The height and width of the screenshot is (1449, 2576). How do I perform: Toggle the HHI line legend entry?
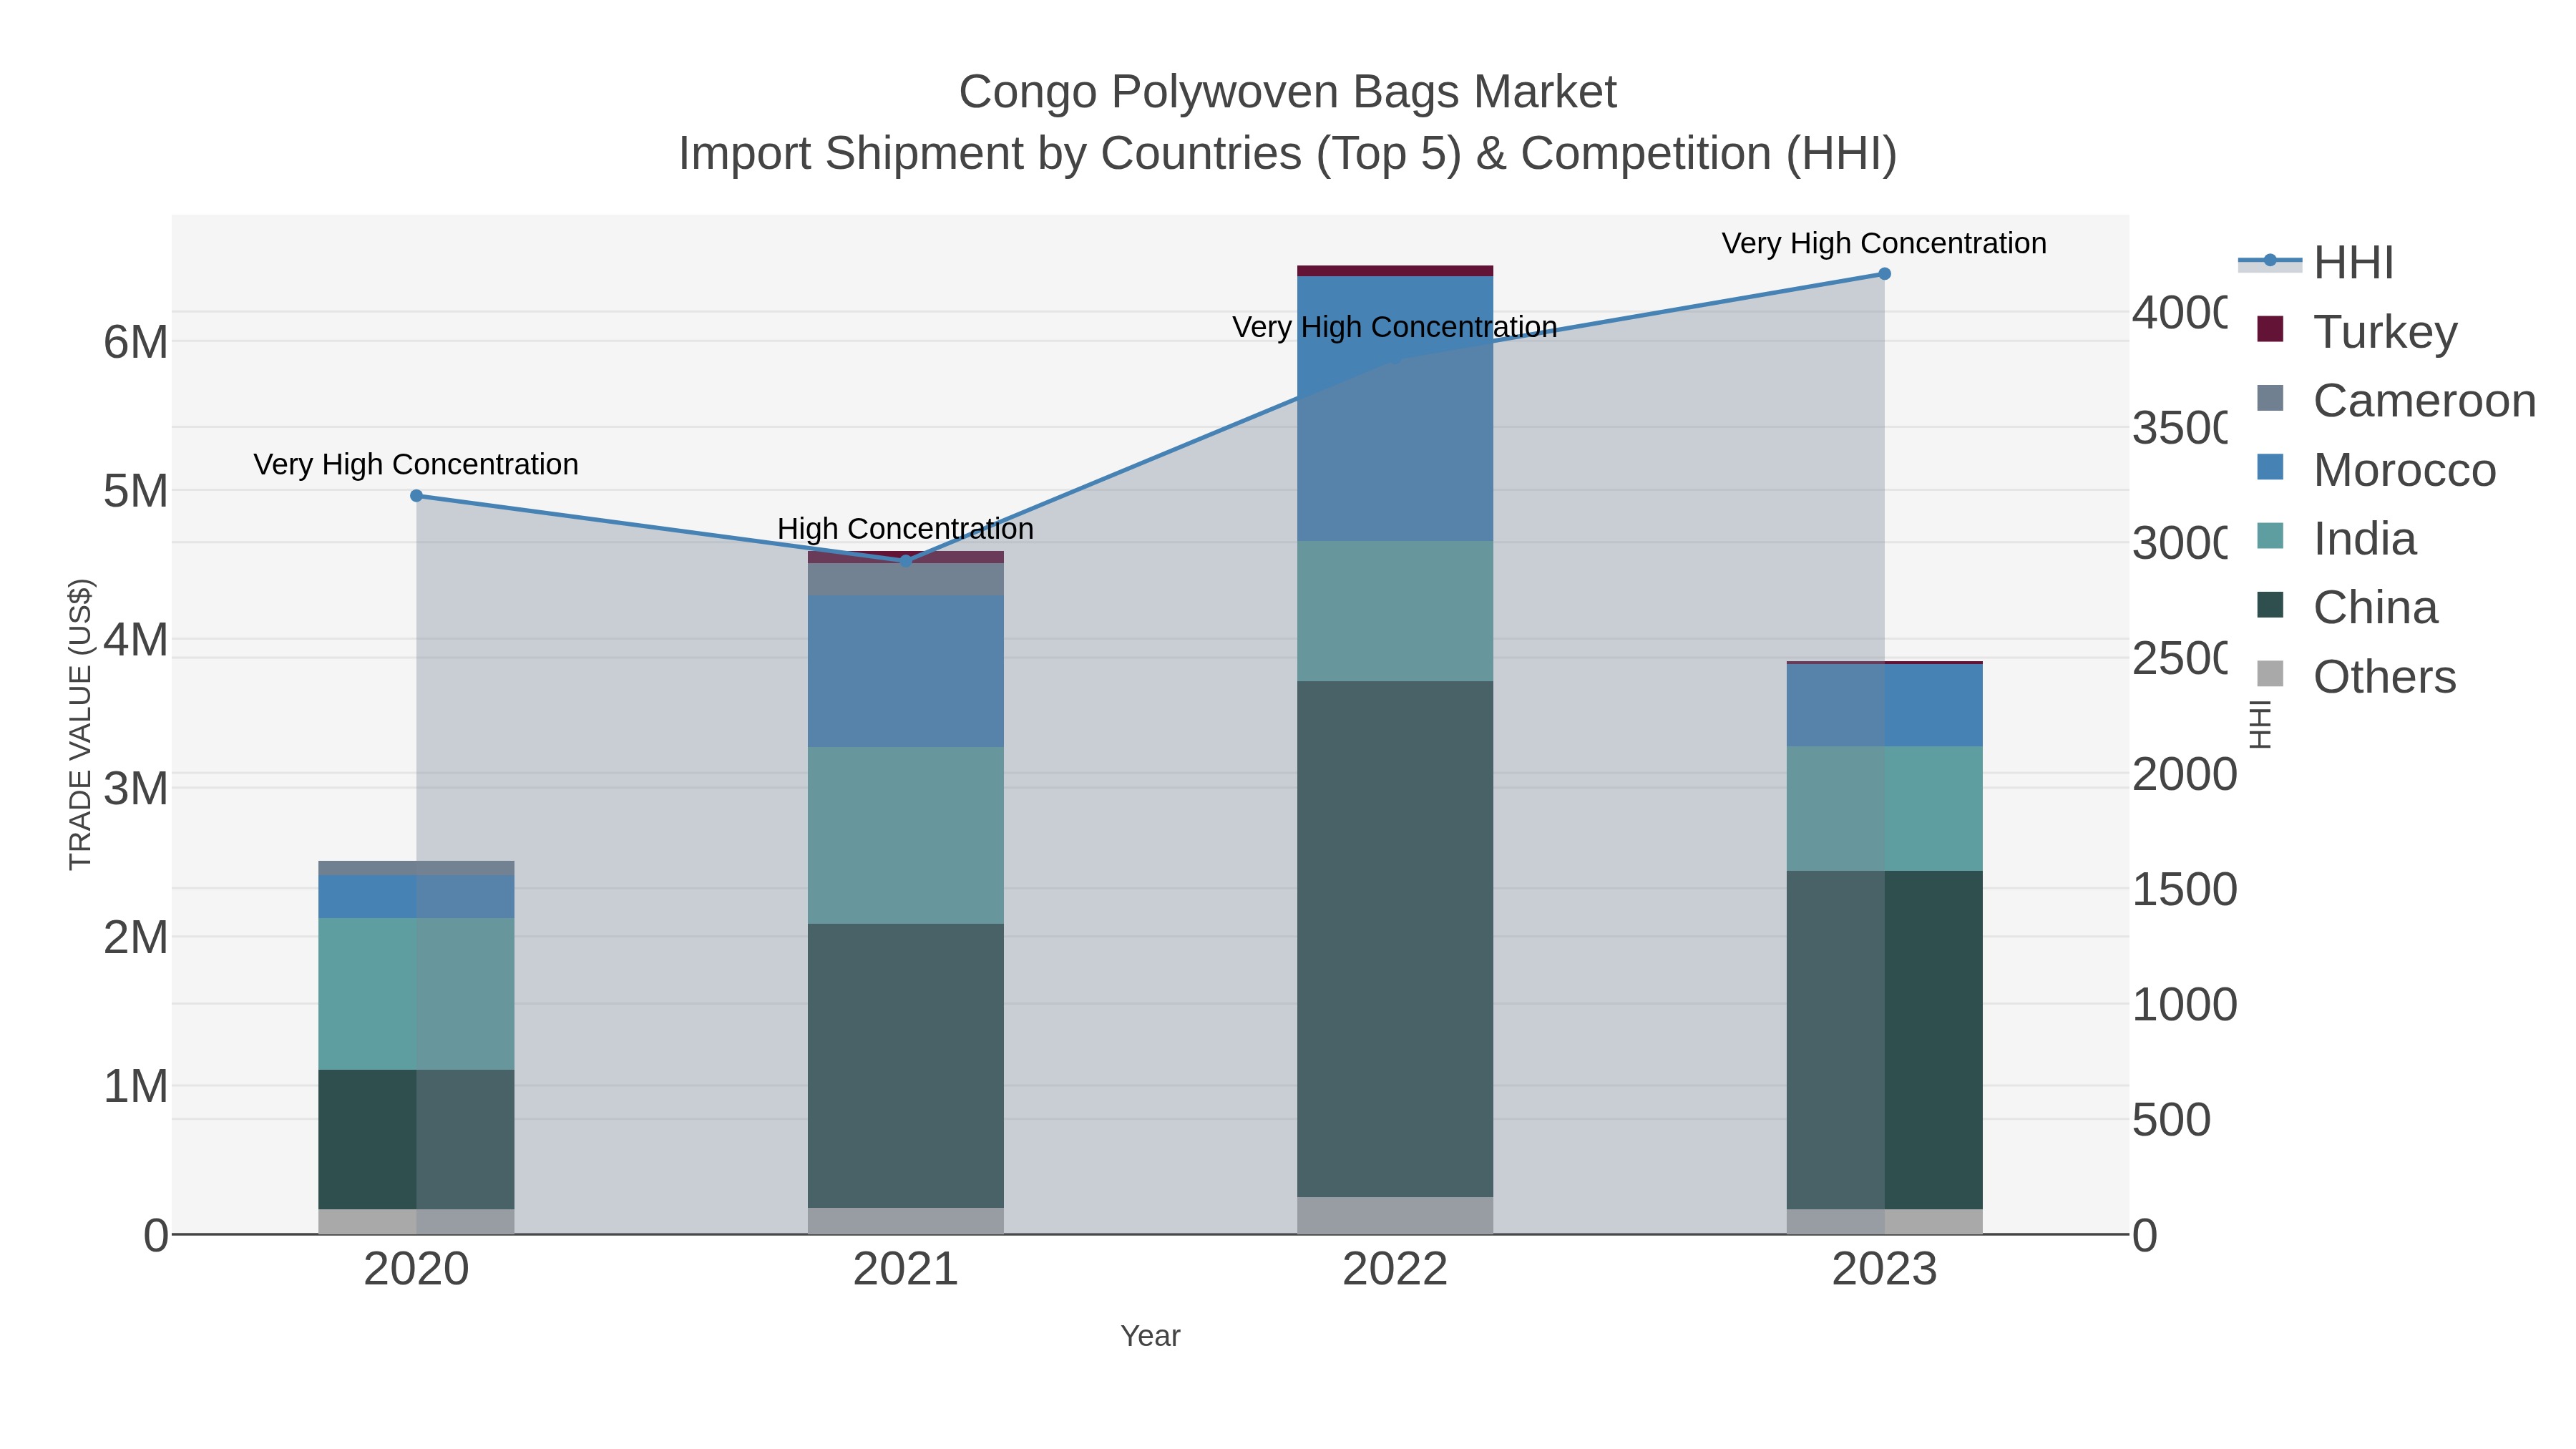[x=2316, y=262]
